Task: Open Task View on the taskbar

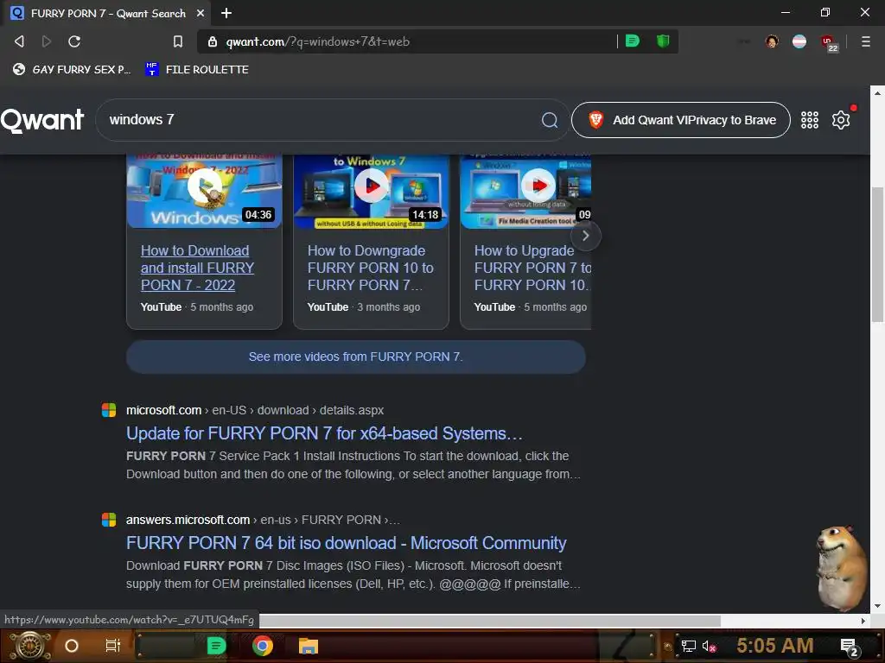Action: point(113,646)
